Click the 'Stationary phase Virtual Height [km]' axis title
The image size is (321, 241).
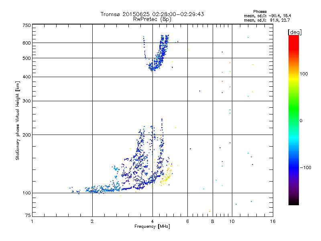click(x=18, y=120)
